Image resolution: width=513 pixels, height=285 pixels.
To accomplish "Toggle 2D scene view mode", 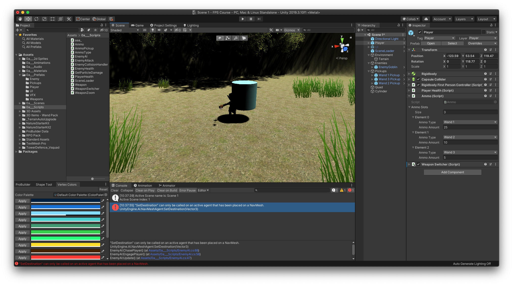I will click(x=144, y=30).
